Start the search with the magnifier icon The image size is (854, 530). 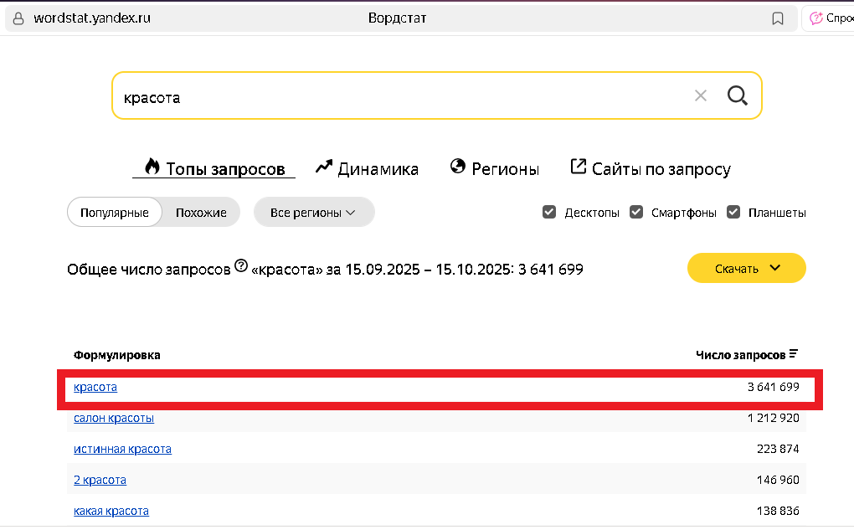pyautogui.click(x=737, y=95)
